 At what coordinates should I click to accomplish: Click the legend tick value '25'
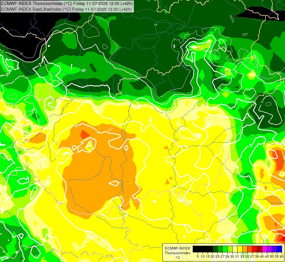click(217, 256)
